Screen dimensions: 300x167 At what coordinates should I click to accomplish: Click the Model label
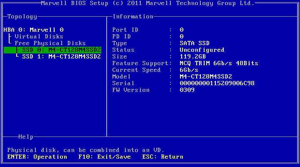click(122, 77)
